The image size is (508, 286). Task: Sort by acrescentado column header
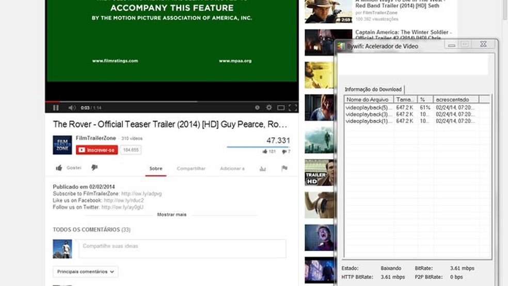tap(456, 100)
